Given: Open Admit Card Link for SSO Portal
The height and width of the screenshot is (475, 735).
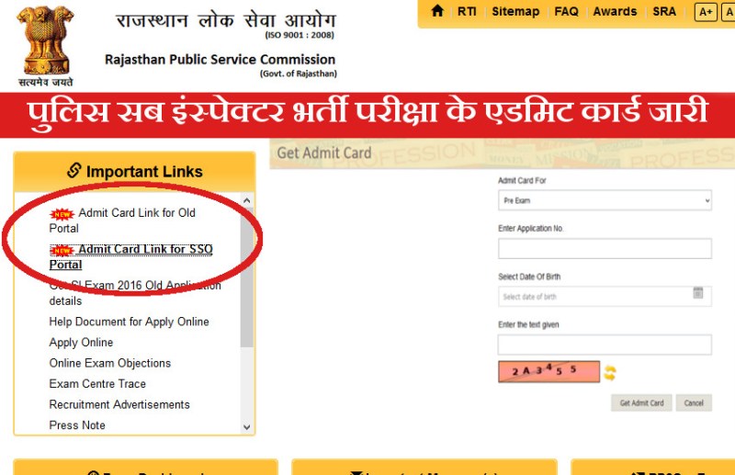Looking at the screenshot, I should (x=130, y=256).
